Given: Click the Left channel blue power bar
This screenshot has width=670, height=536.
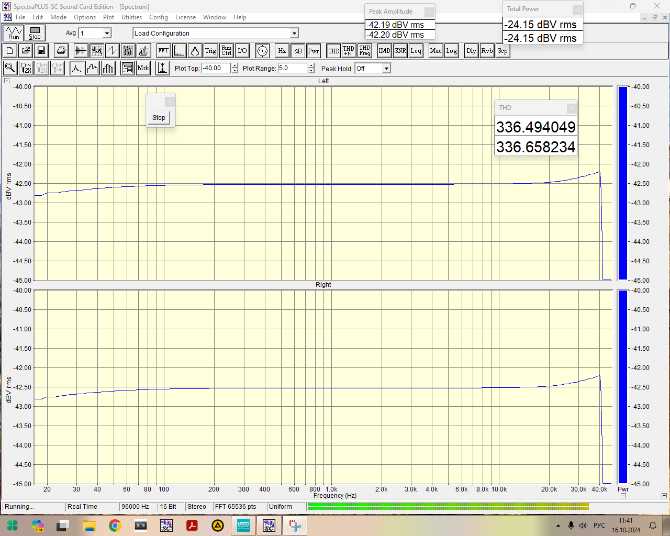Looking at the screenshot, I should (622, 183).
